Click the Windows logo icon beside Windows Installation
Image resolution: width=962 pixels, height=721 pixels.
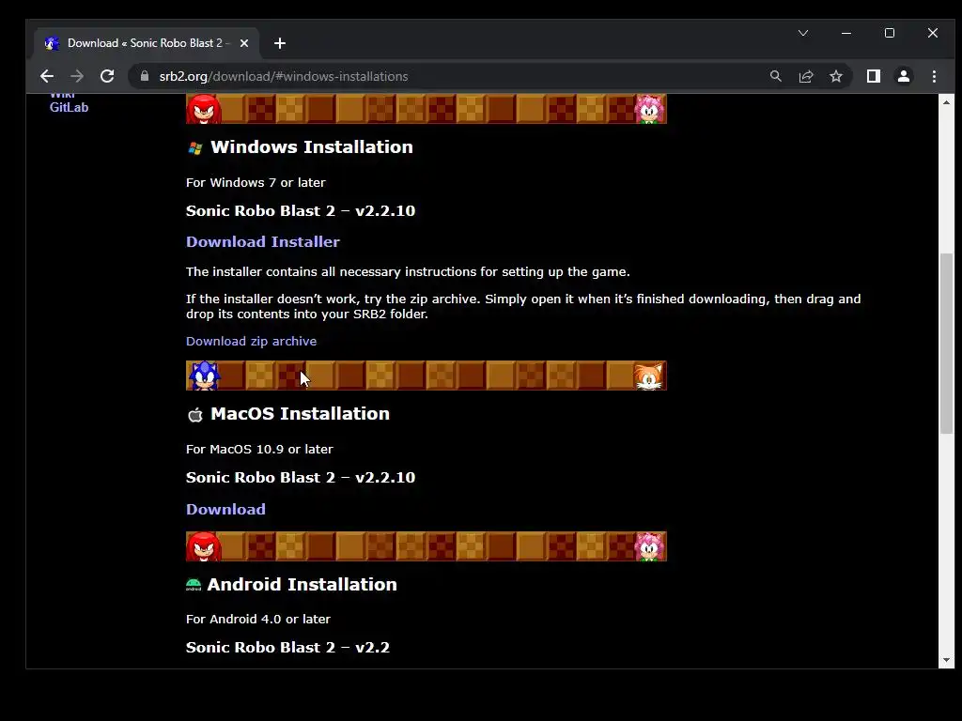195,147
